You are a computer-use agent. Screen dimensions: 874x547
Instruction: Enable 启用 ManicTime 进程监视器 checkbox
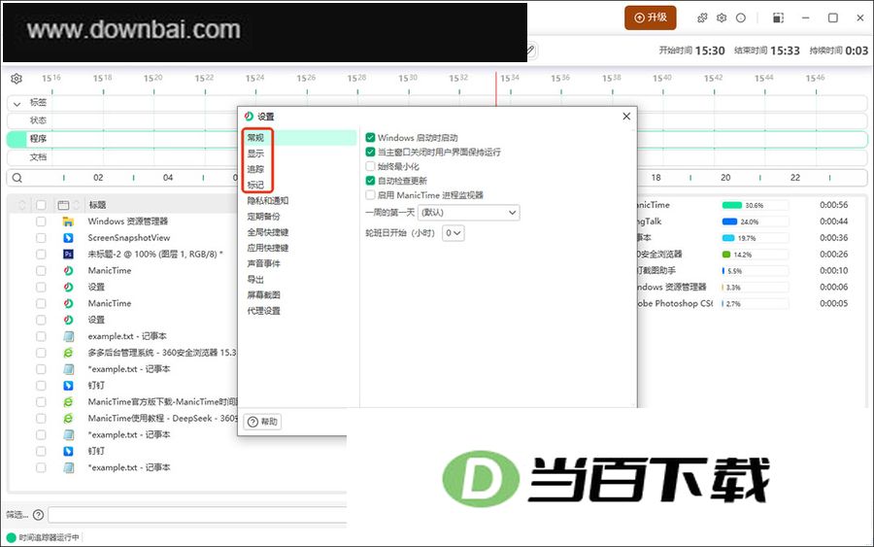[370, 195]
